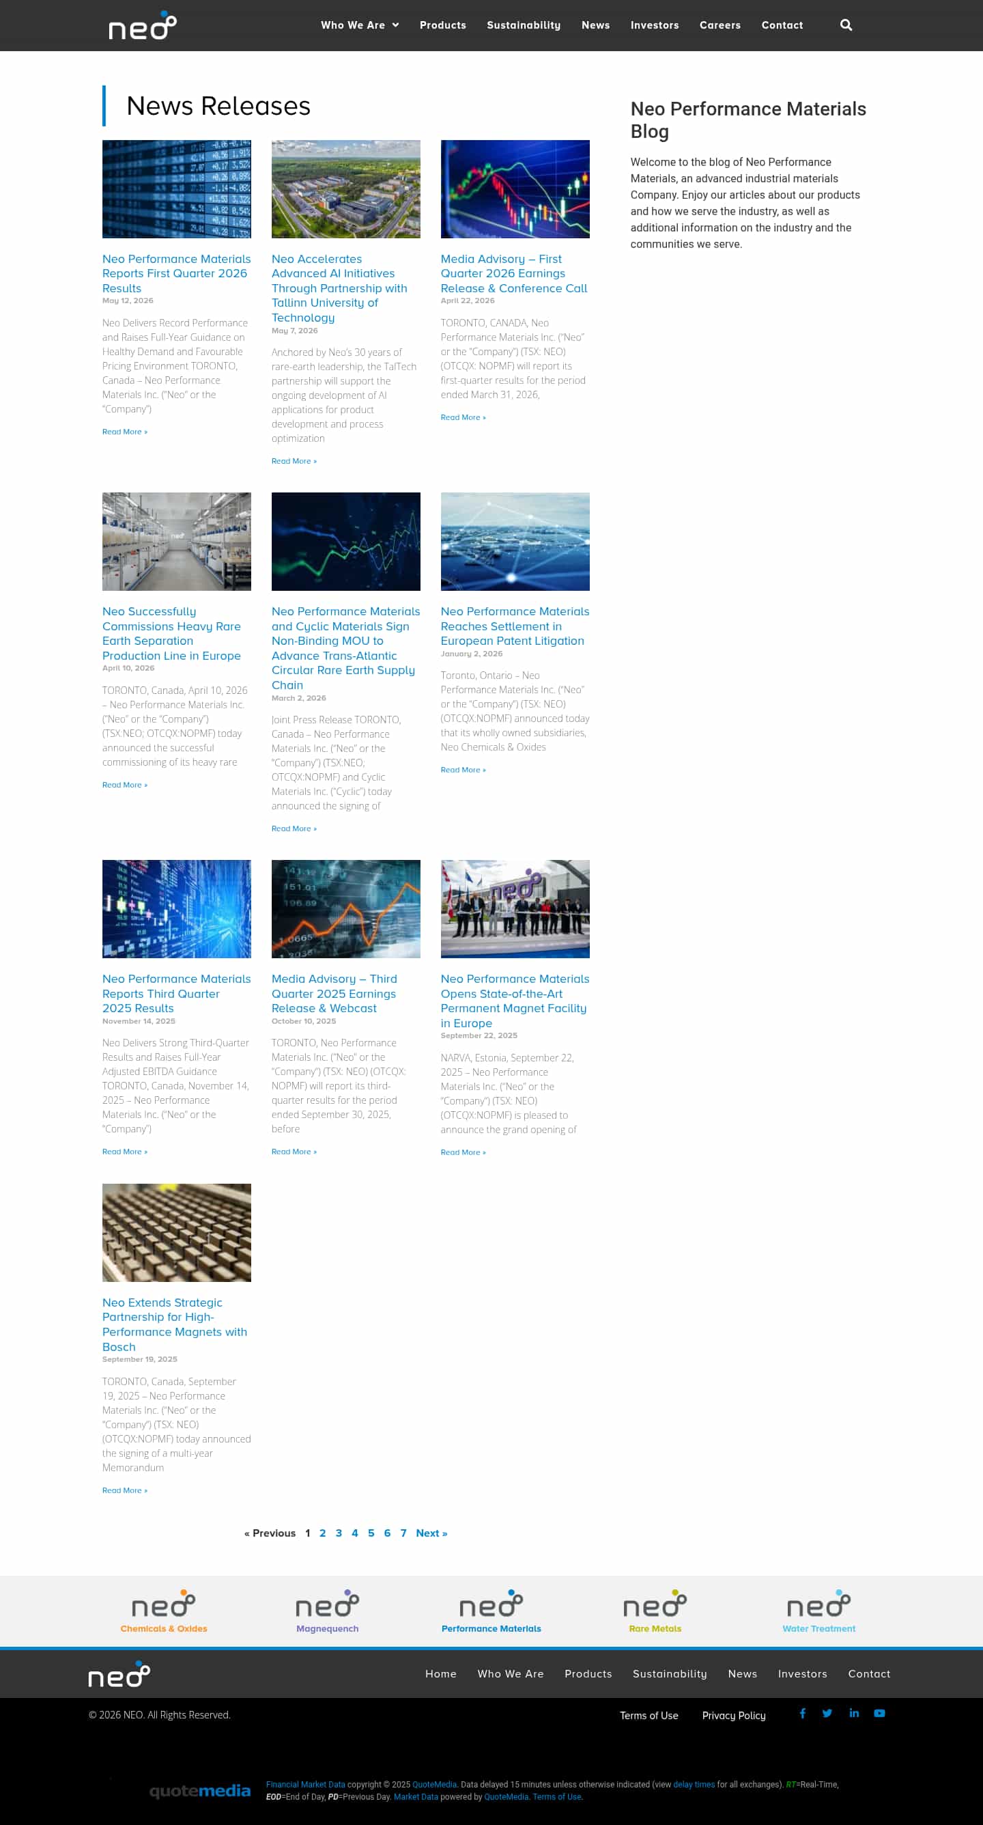Read more about First Quarter 2026 Results
The image size is (983, 1825).
[x=125, y=432]
